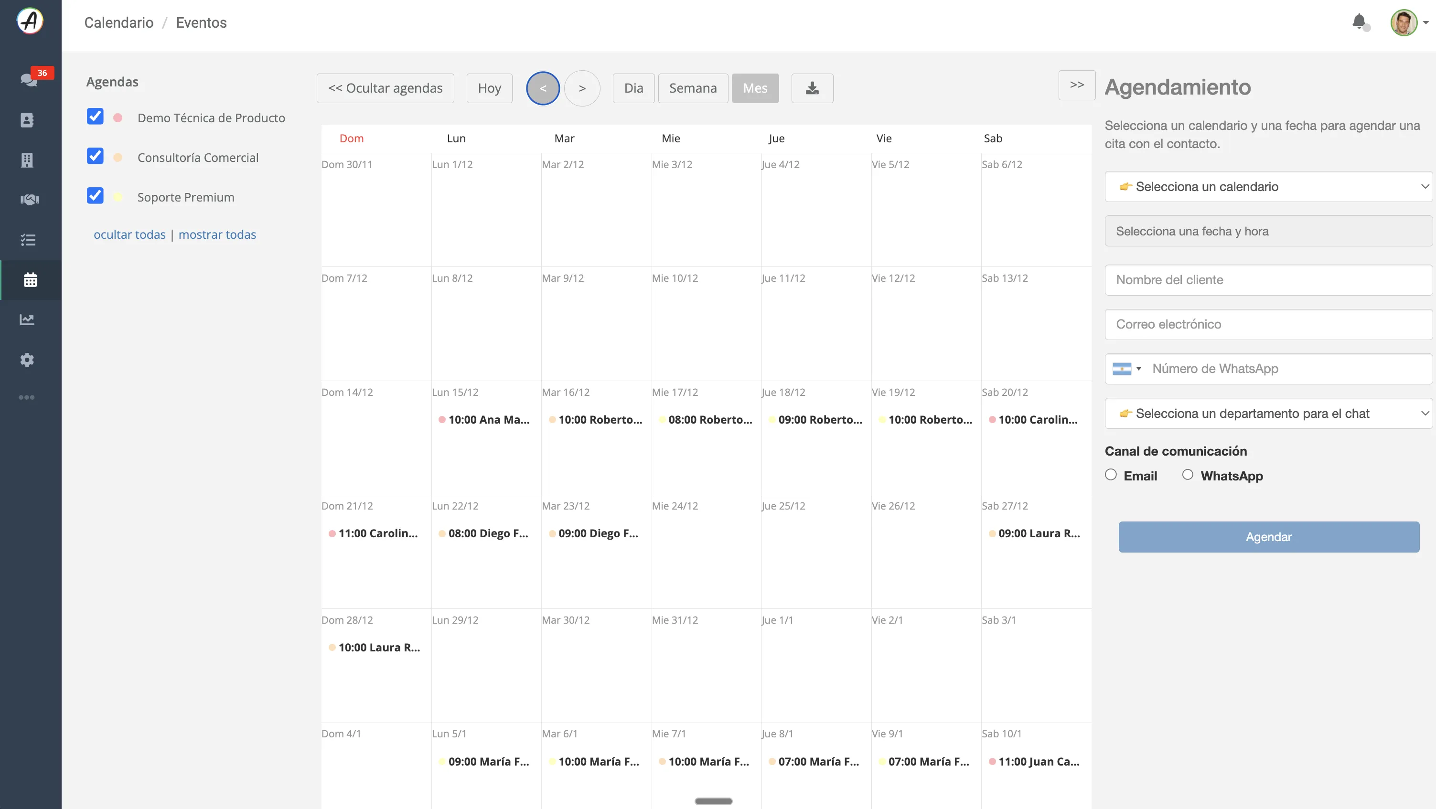Click the Calendario breadcrumb

[x=119, y=22]
